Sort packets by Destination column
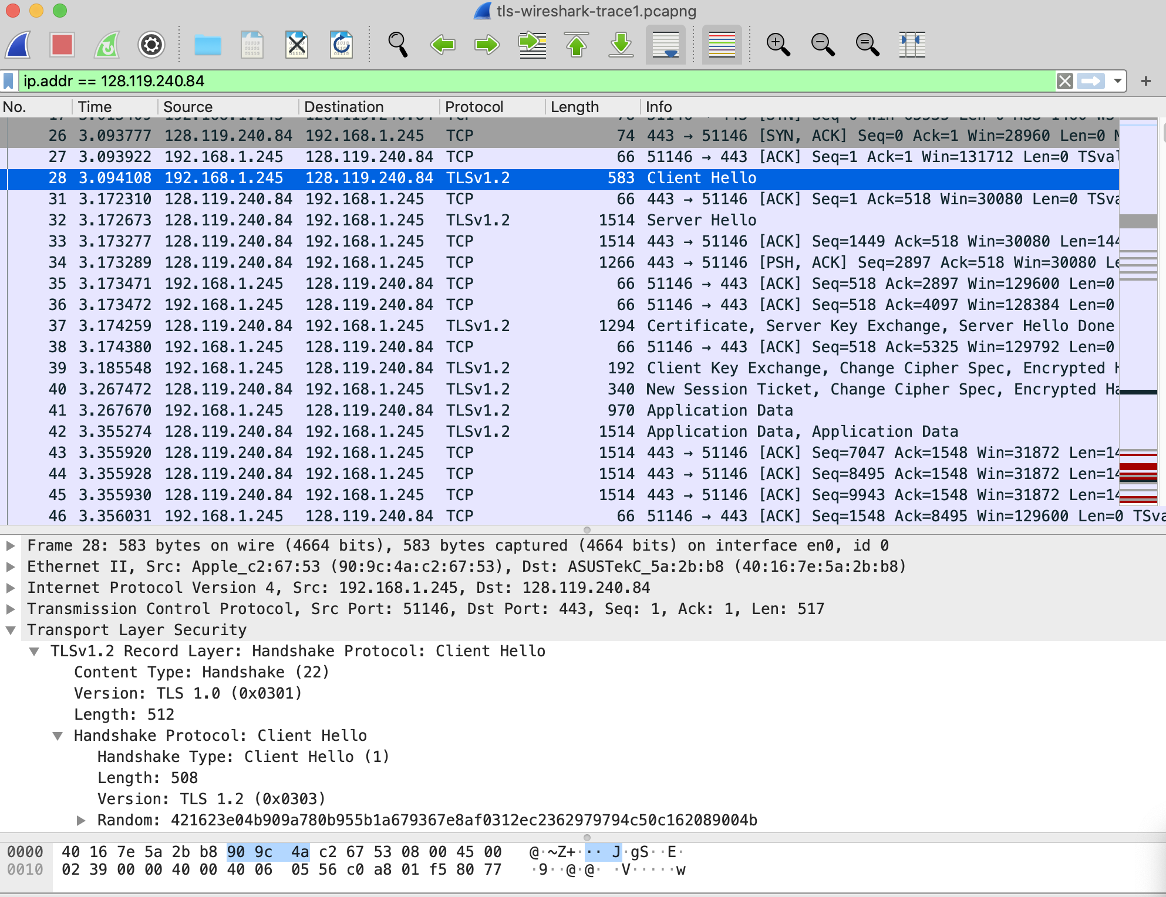Viewport: 1166px width, 897px height. coord(370,107)
